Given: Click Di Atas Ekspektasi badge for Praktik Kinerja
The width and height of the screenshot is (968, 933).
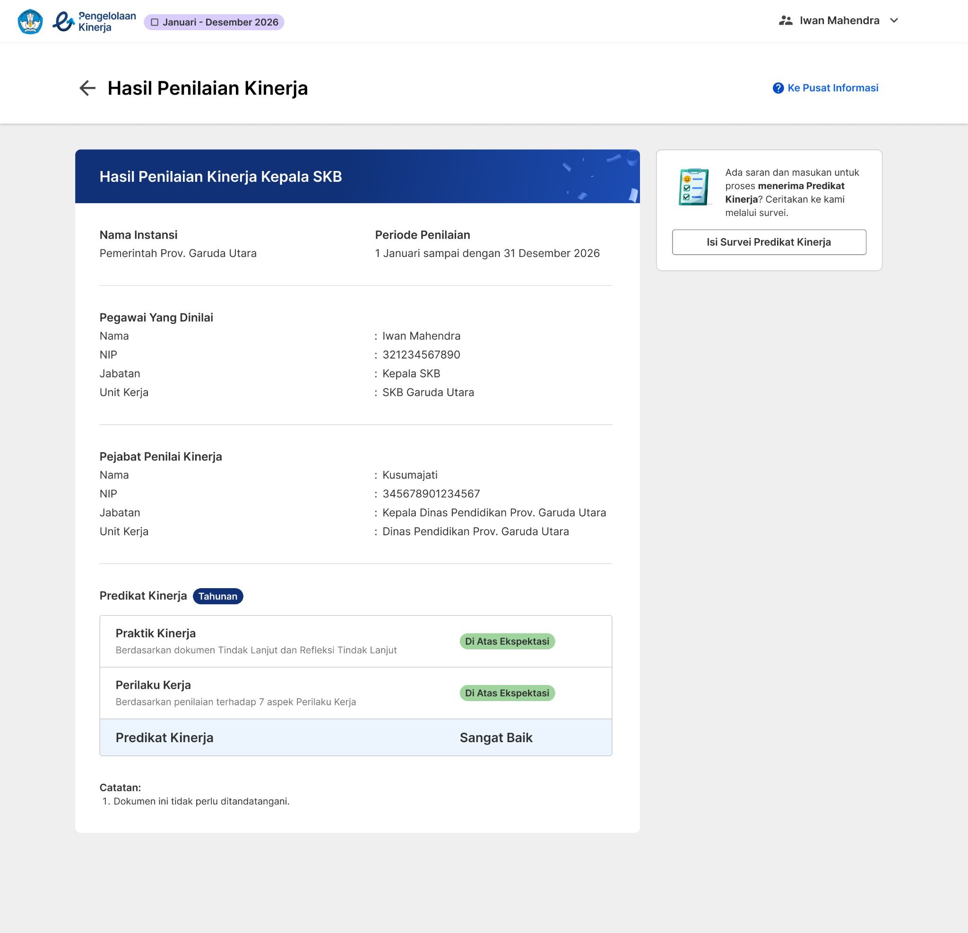Looking at the screenshot, I should [x=507, y=641].
